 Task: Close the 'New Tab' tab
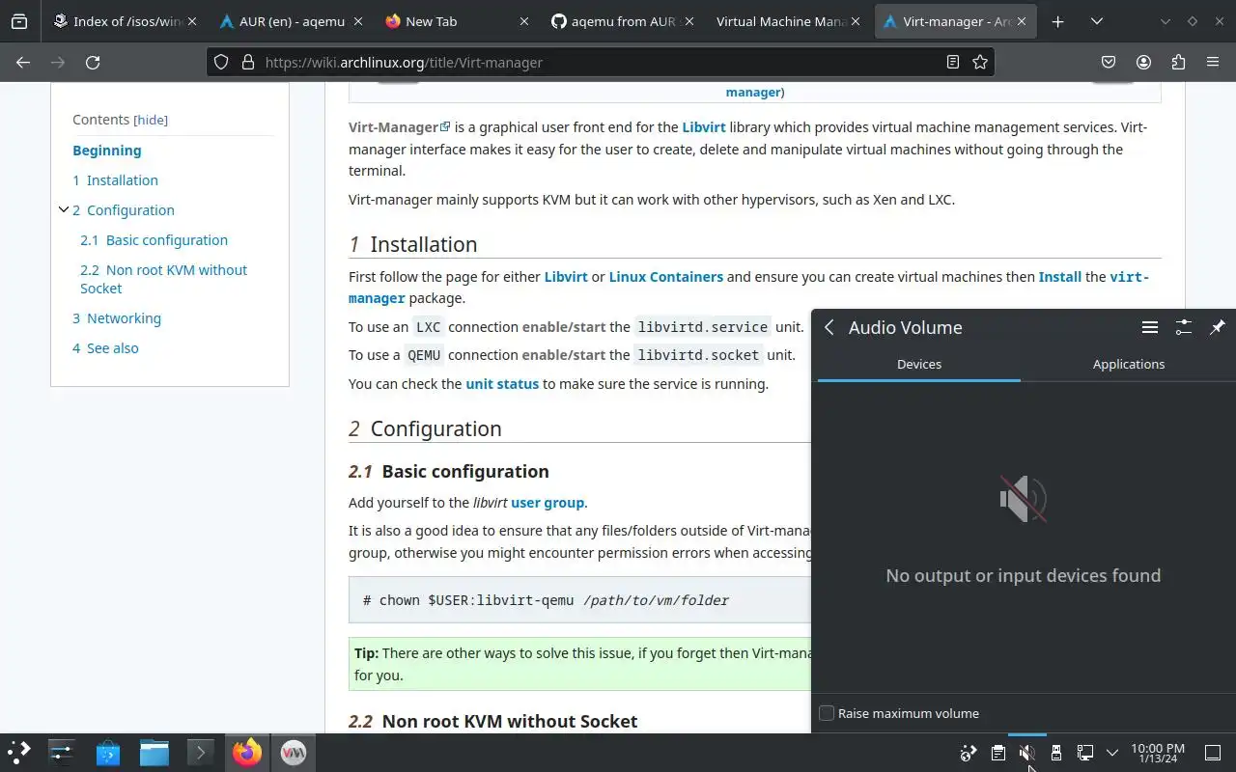[x=524, y=21]
